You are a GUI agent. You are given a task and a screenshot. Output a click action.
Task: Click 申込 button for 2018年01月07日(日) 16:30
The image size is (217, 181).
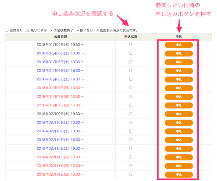click(x=179, y=105)
